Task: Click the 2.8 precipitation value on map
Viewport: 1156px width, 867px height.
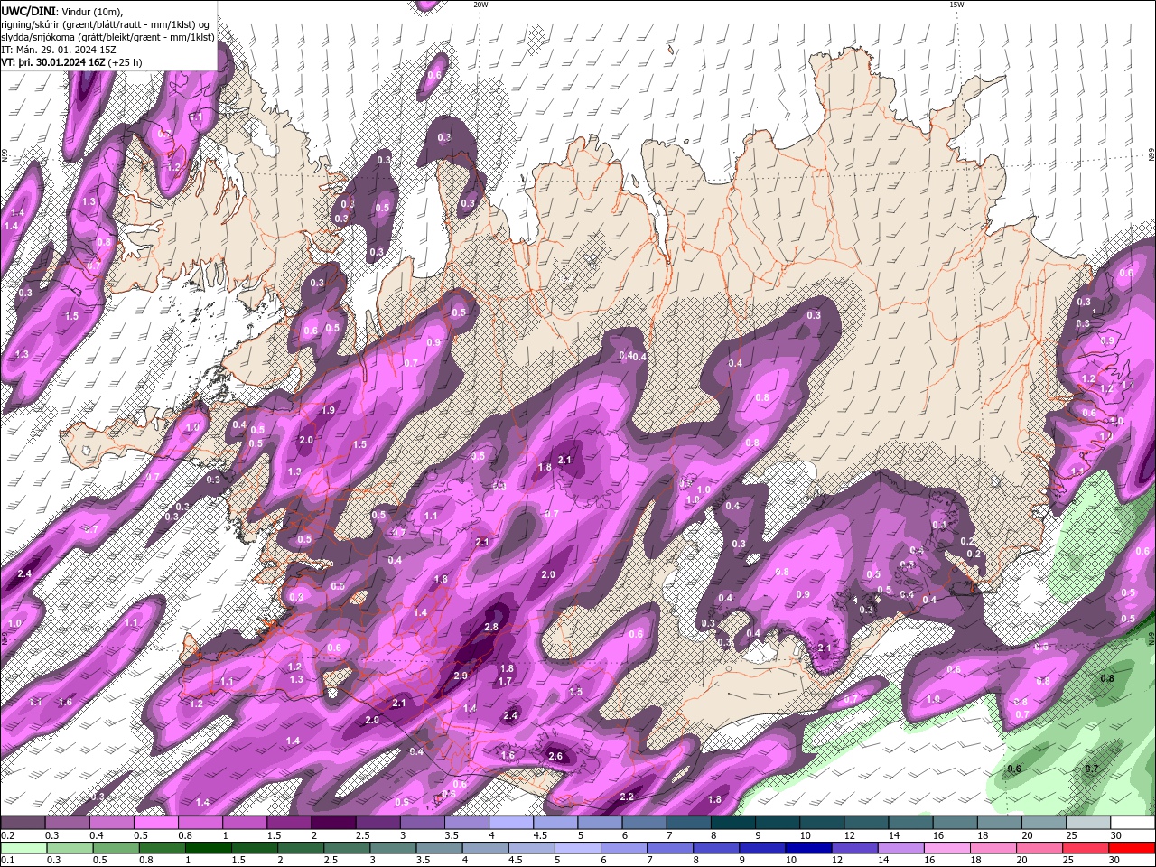Action: pos(491,627)
